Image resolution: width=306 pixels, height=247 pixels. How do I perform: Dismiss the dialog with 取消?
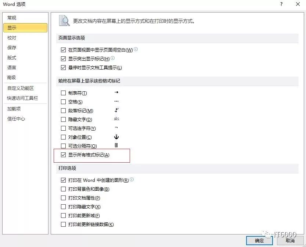click(290, 240)
